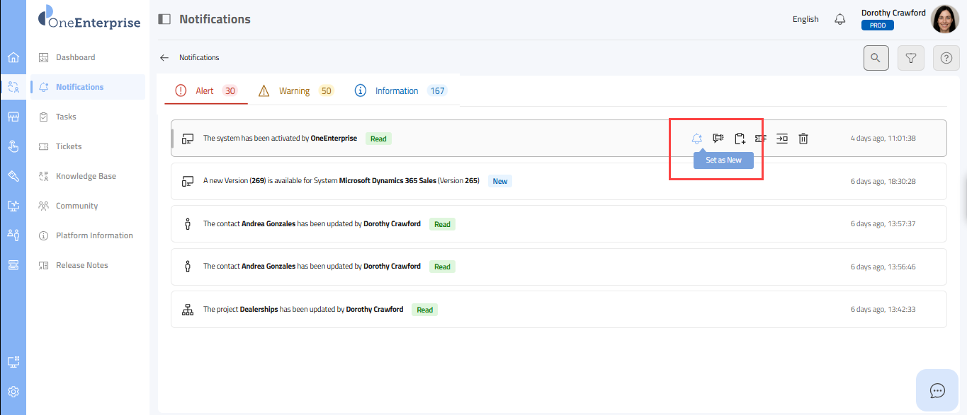Switch to the Information tab
This screenshot has width=967, height=415.
point(397,91)
